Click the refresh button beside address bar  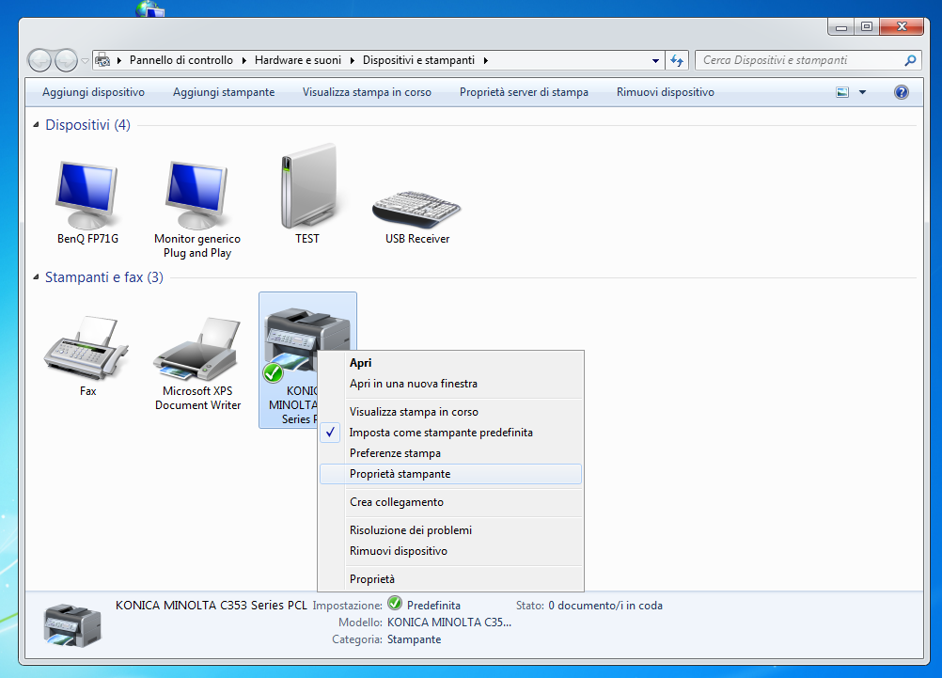click(677, 60)
